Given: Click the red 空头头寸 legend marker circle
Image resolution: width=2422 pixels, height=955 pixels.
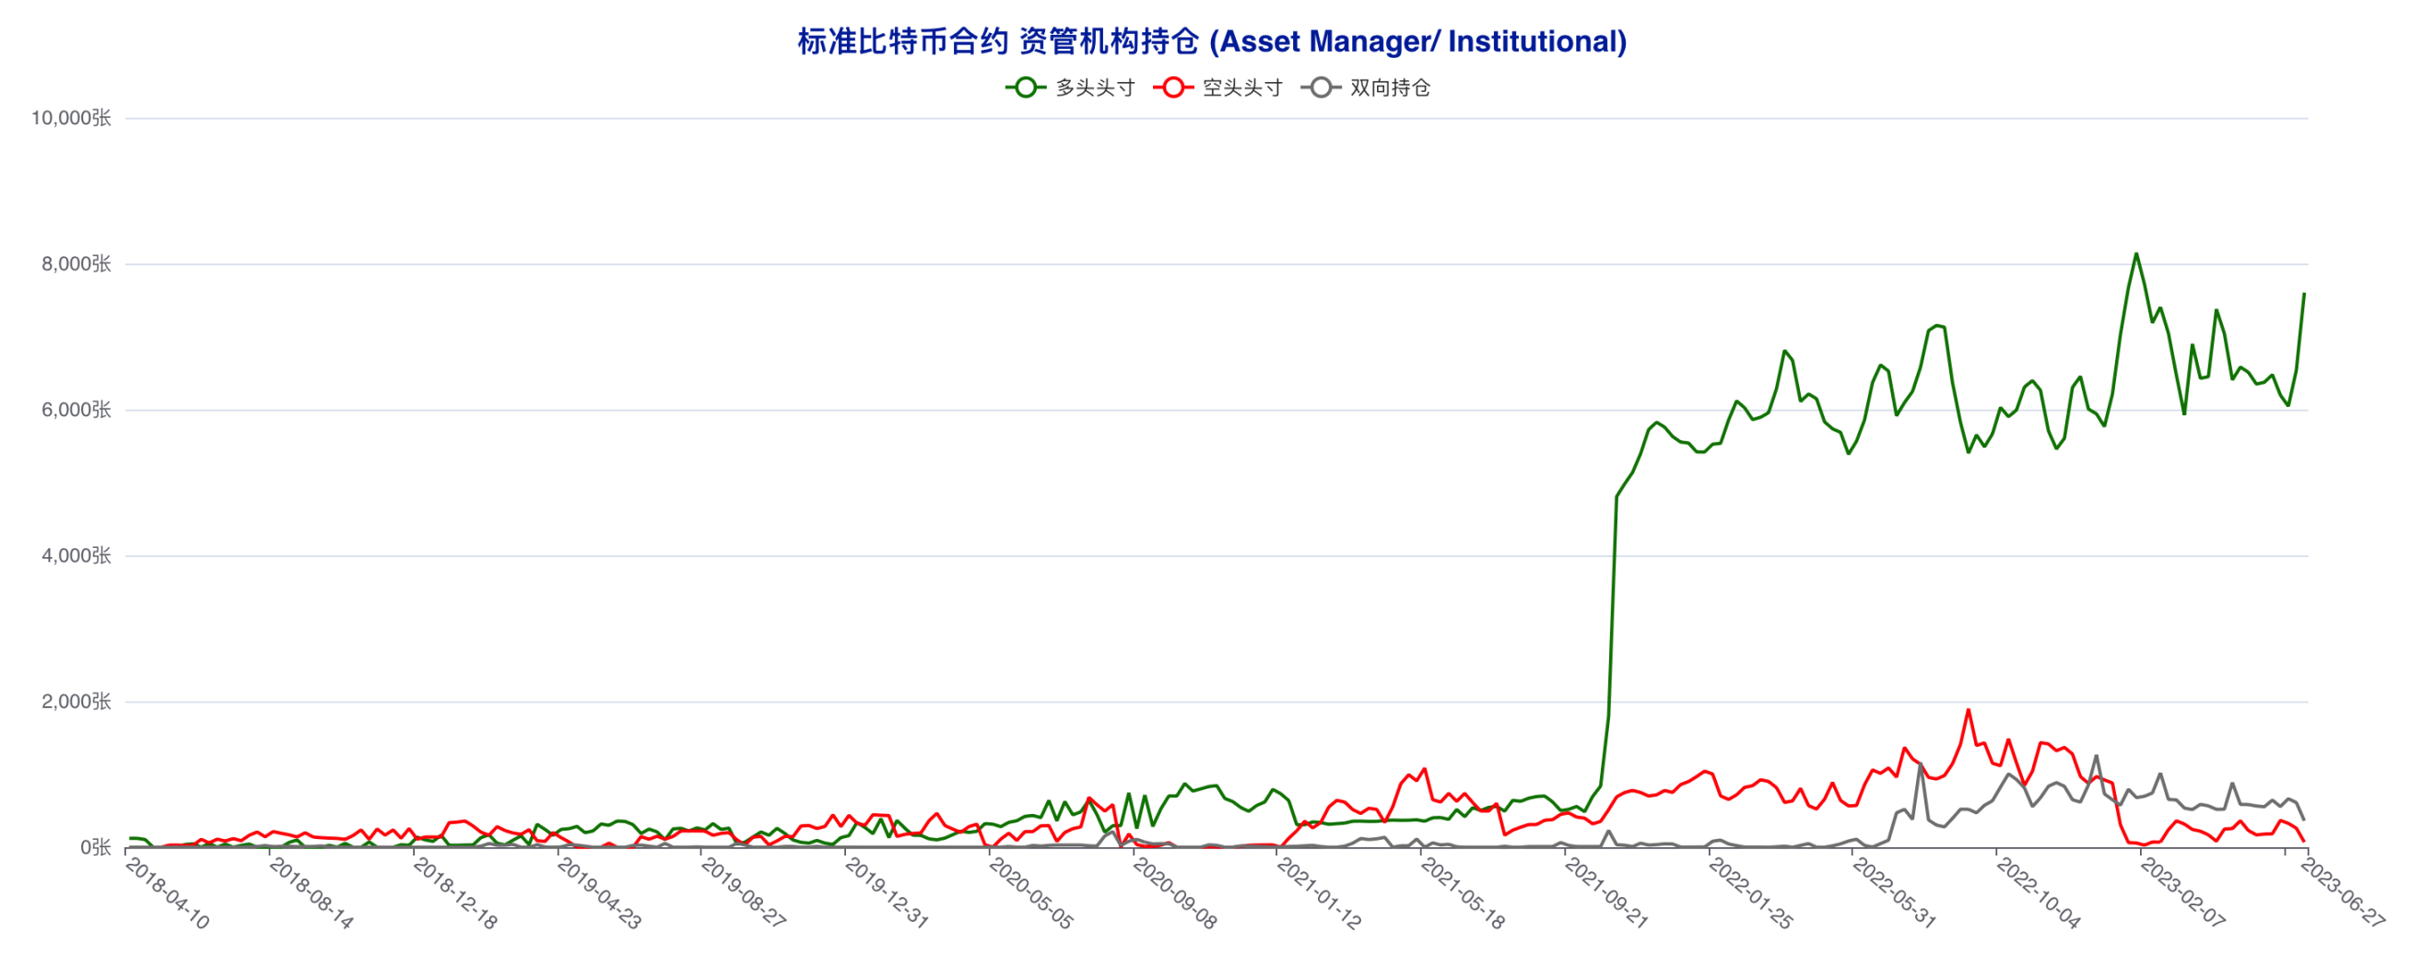Looking at the screenshot, I should 1173,87.
